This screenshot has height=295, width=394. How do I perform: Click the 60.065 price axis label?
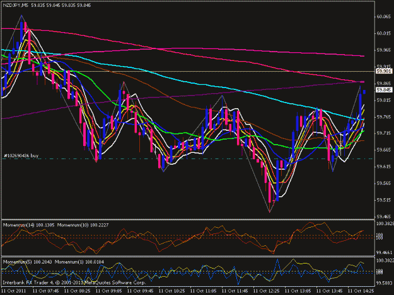pos(384,17)
